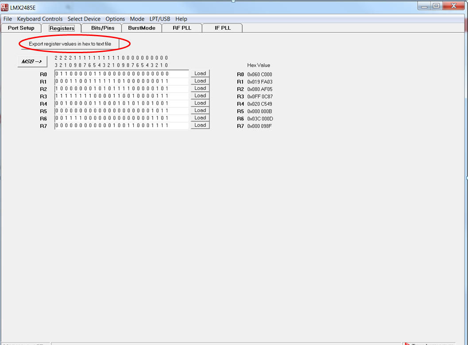Screen dimensions: 468x345
Task: Click the R4 binary bits field
Action: 122,103
